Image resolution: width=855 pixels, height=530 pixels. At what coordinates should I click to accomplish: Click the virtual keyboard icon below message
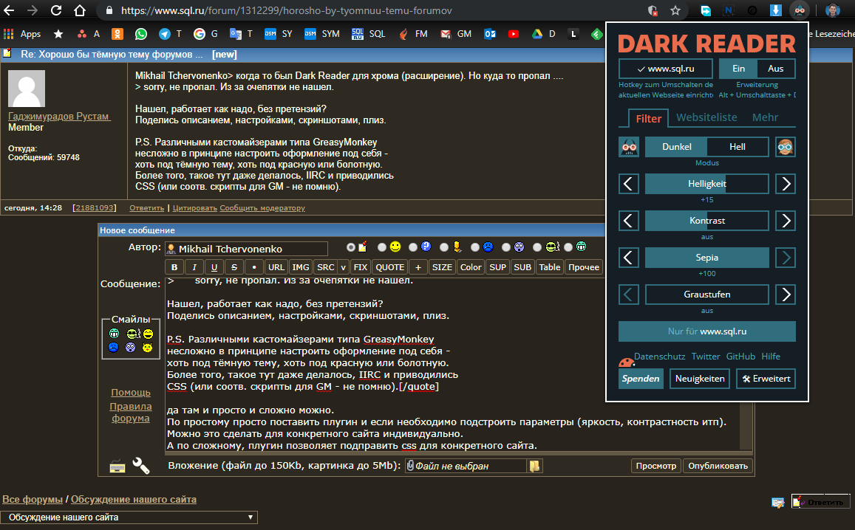pos(117,466)
